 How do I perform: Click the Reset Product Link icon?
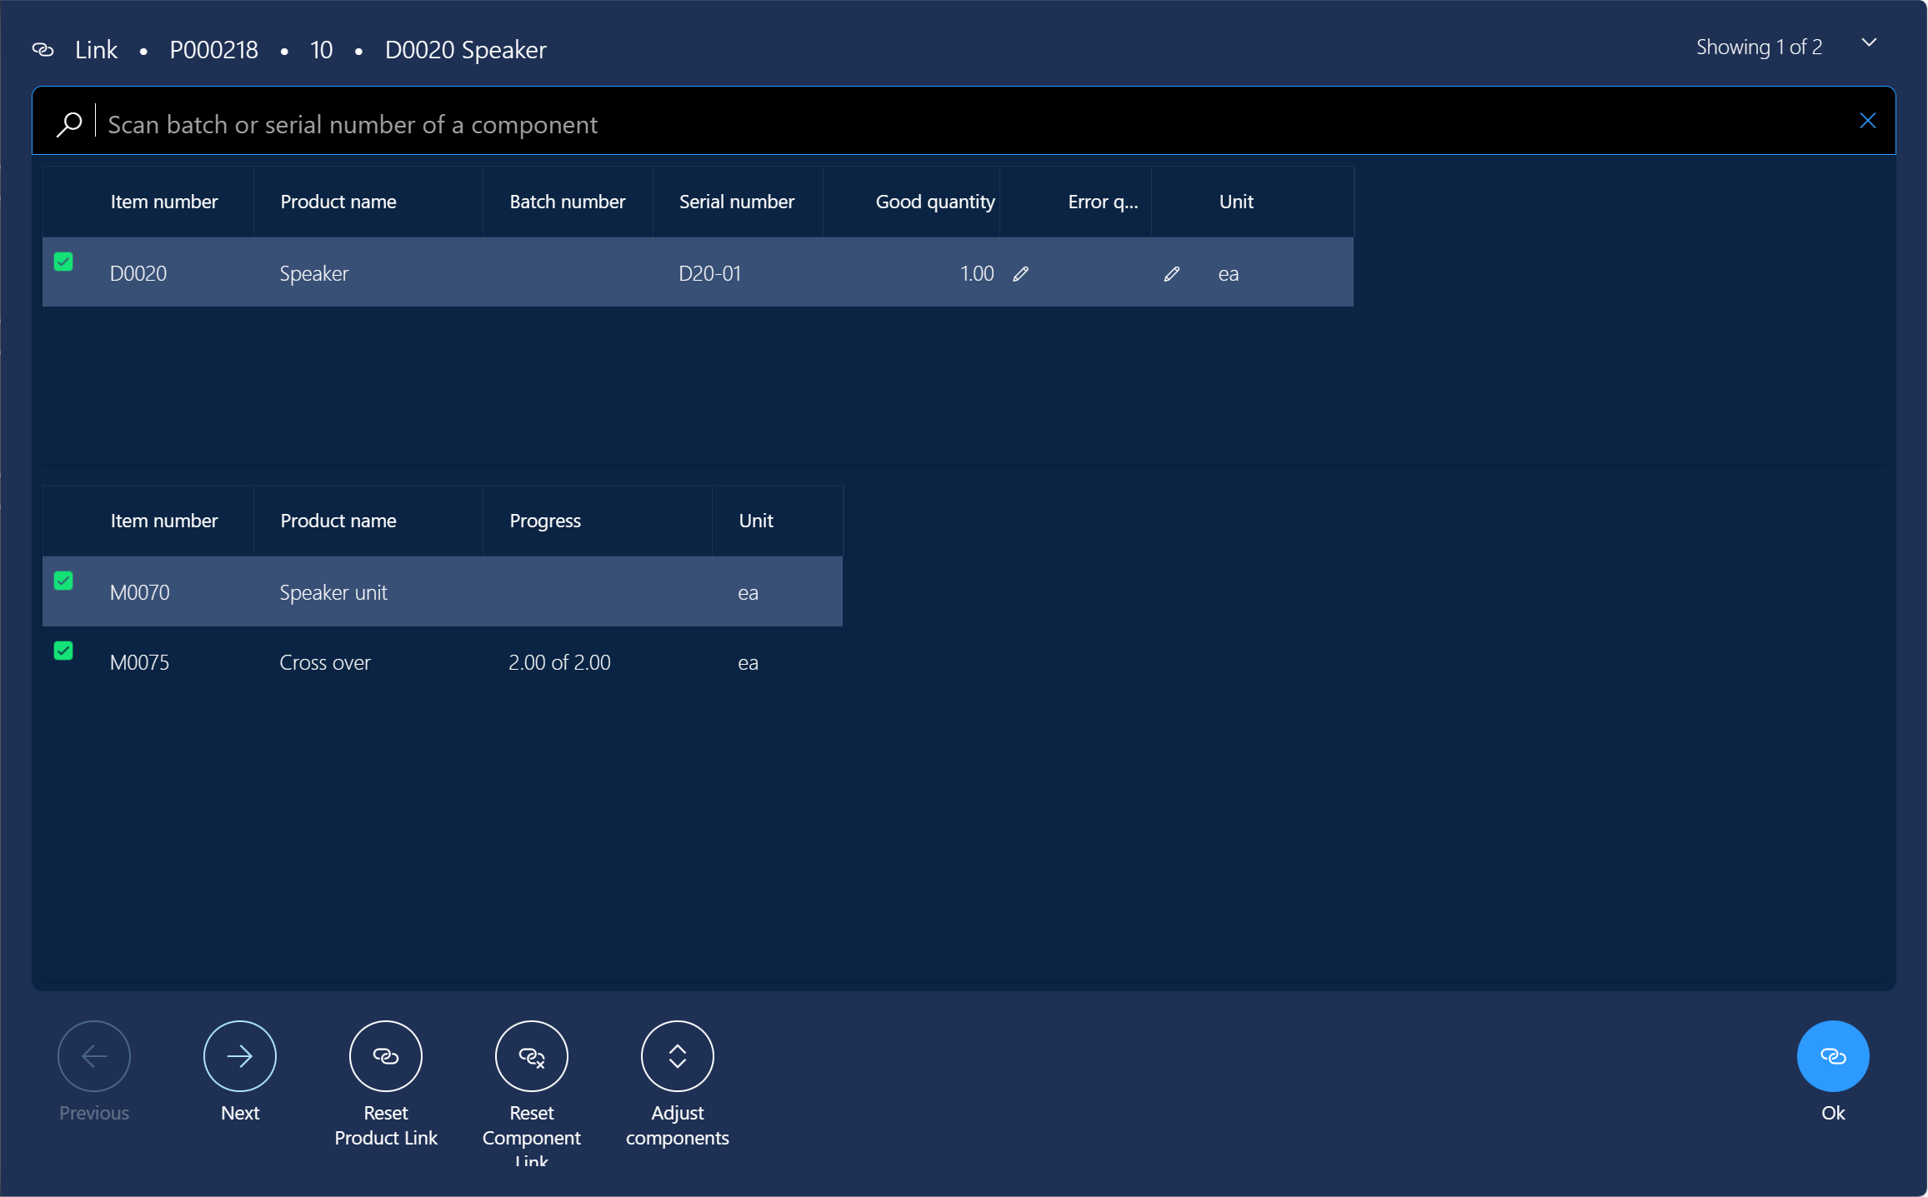click(x=385, y=1056)
